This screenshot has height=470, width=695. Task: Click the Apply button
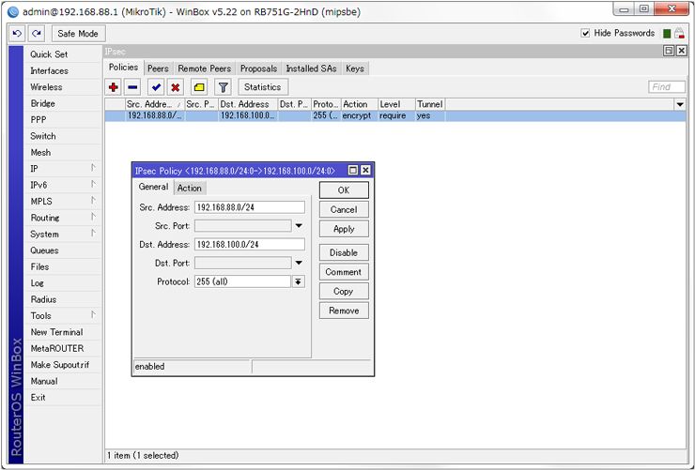(x=344, y=229)
